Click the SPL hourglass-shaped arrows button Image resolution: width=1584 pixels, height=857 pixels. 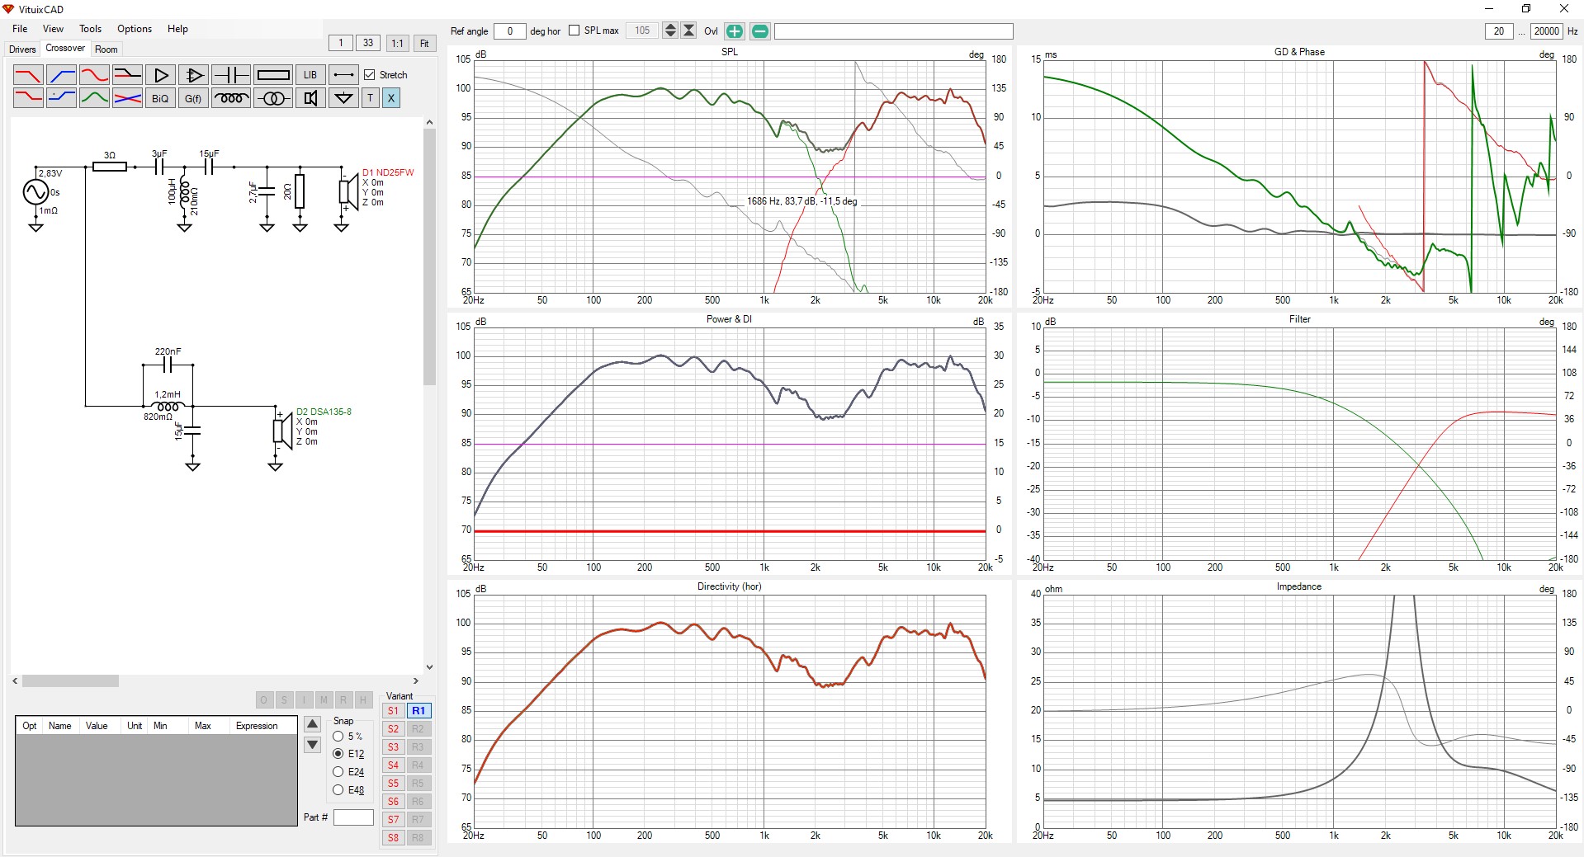point(688,31)
